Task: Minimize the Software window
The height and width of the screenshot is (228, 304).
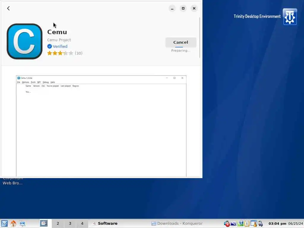Action: click(172, 8)
